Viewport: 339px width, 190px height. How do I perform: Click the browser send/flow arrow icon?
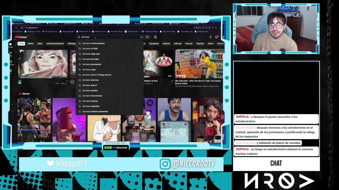[x=213, y=27]
